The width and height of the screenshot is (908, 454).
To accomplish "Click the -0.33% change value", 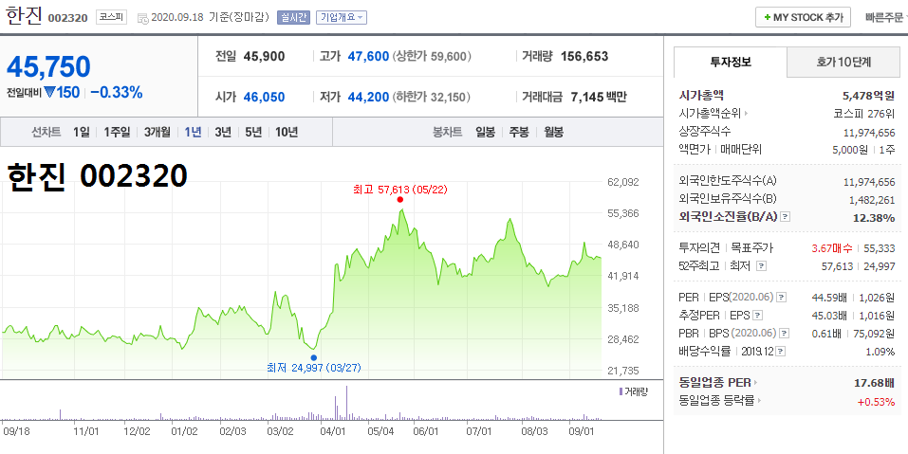I will point(117,92).
